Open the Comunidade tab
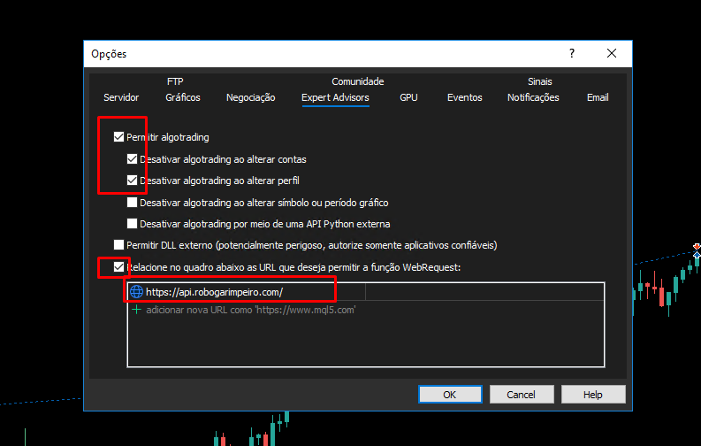The height and width of the screenshot is (446, 701). [357, 81]
